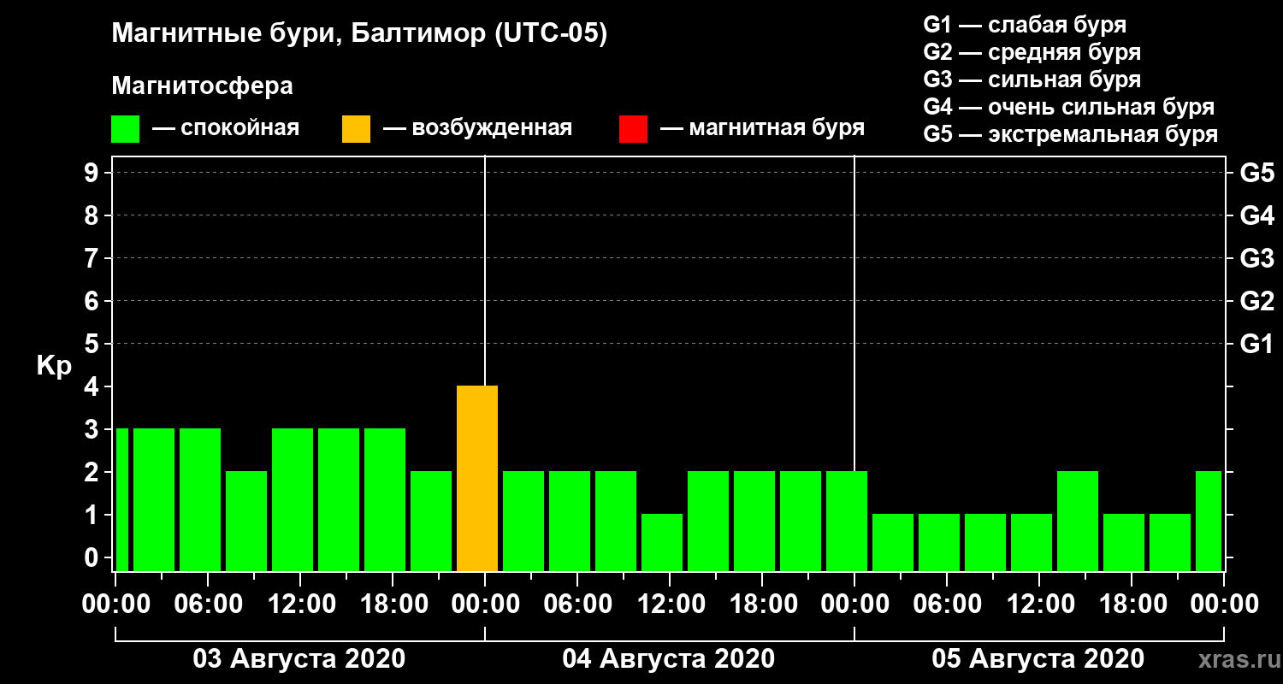Viewport: 1283px width, 684px height.
Task: Click the orange возбужденная legend swatch
Action: coord(356,129)
